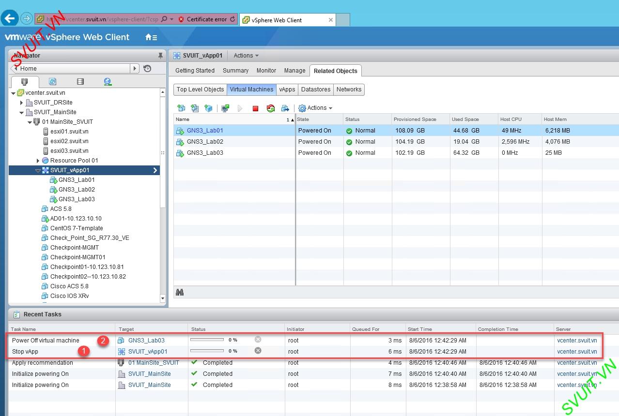
Task: Pin the Navigator panel
Action: point(160,56)
